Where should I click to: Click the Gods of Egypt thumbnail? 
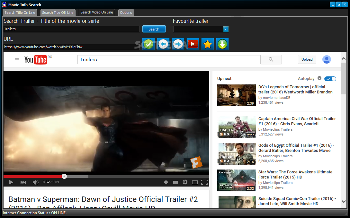236,154
